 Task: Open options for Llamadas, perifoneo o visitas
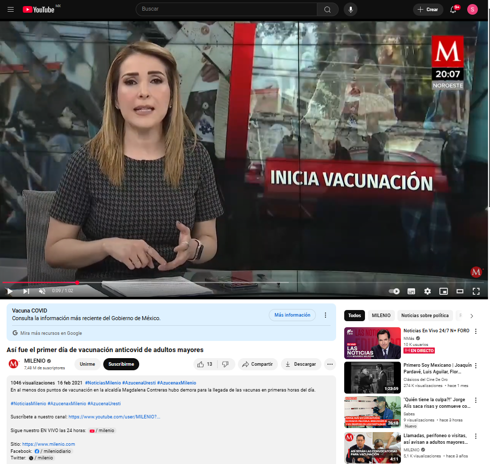point(476,436)
